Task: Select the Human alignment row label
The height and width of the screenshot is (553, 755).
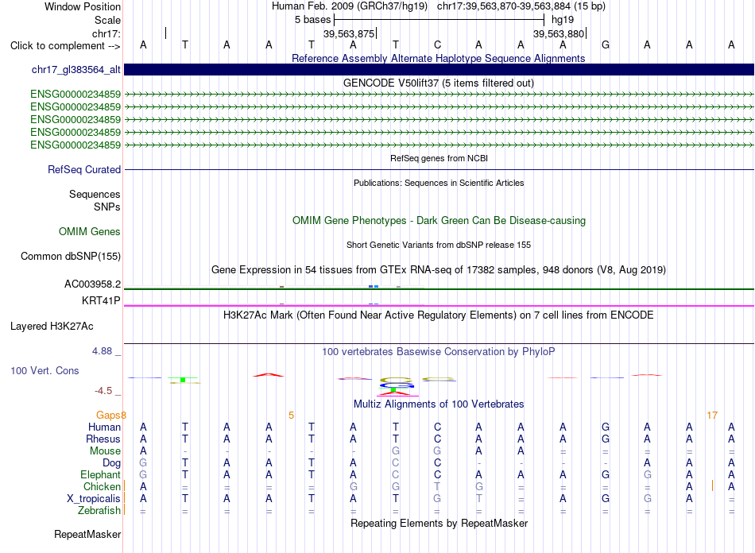Action: pos(104,427)
